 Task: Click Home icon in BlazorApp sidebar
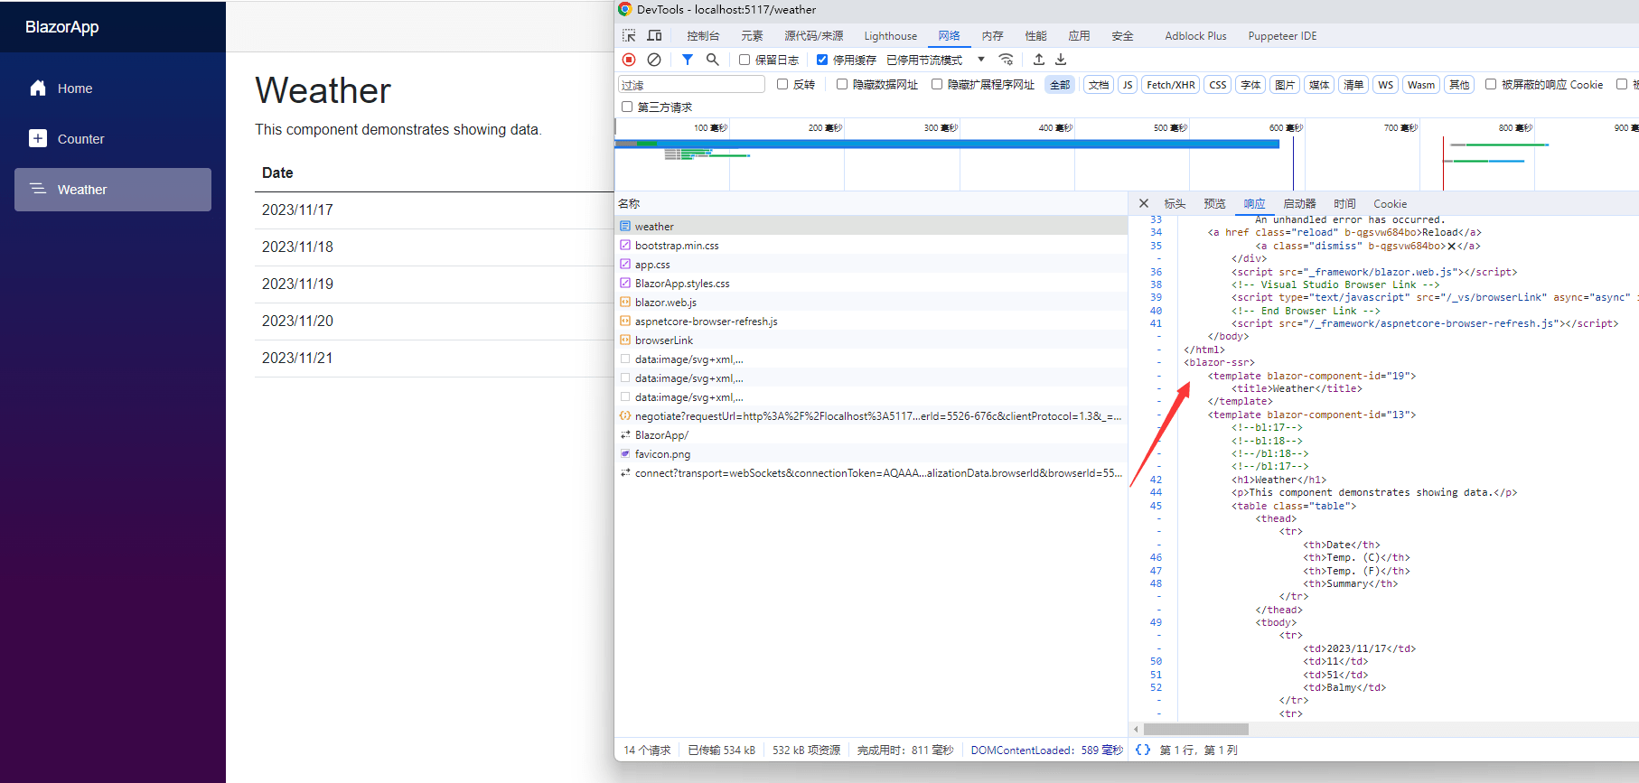click(x=38, y=89)
